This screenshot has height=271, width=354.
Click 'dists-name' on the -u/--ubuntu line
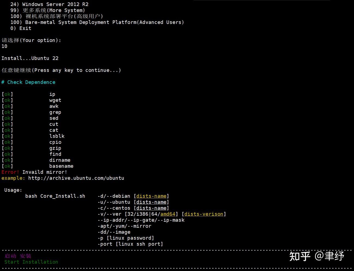point(151,202)
